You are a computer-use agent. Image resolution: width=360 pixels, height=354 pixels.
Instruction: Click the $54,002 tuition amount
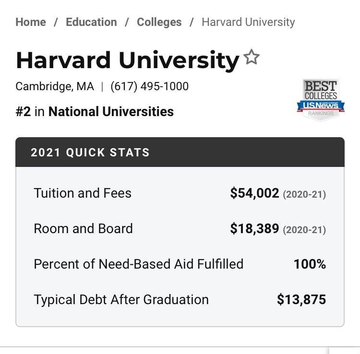pyautogui.click(x=254, y=193)
